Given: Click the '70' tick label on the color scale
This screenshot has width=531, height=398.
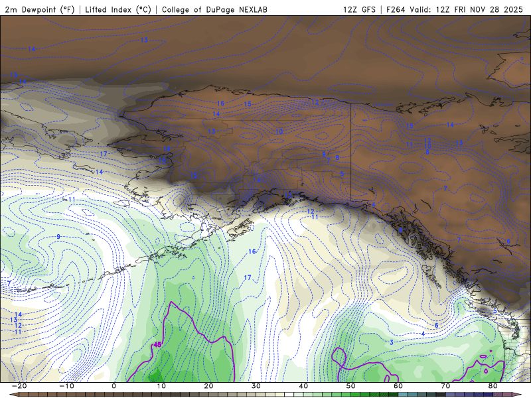Looking at the screenshot, I should [x=445, y=386].
